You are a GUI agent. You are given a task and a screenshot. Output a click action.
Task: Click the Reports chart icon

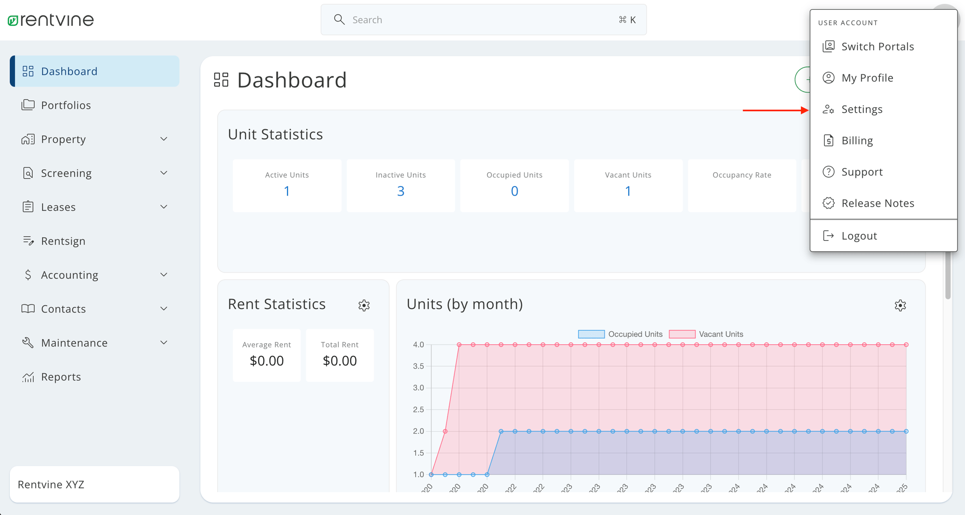[28, 377]
